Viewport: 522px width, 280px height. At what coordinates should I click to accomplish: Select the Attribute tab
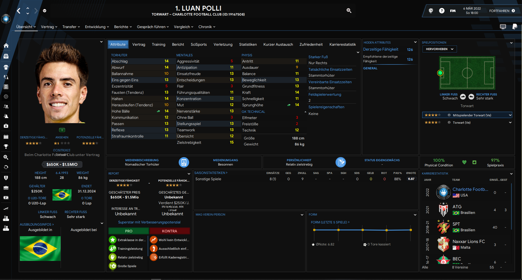118,44
